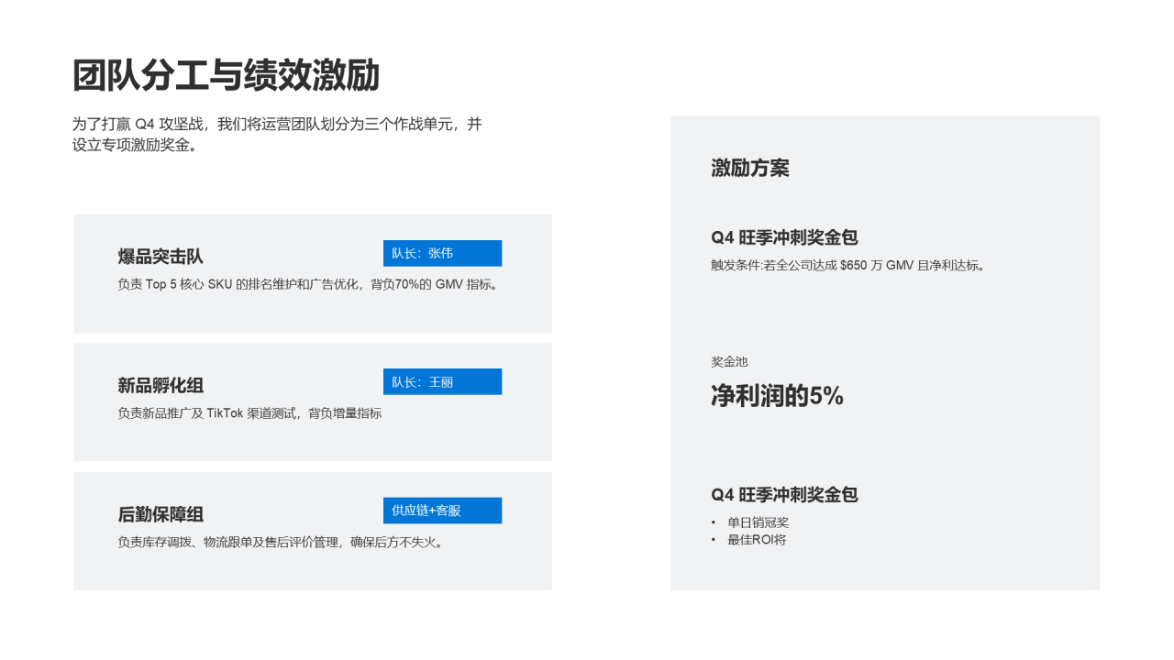Select the second Q4 旺季冲刺奖金包 heading
This screenshot has width=1174, height=660.
coord(784,495)
